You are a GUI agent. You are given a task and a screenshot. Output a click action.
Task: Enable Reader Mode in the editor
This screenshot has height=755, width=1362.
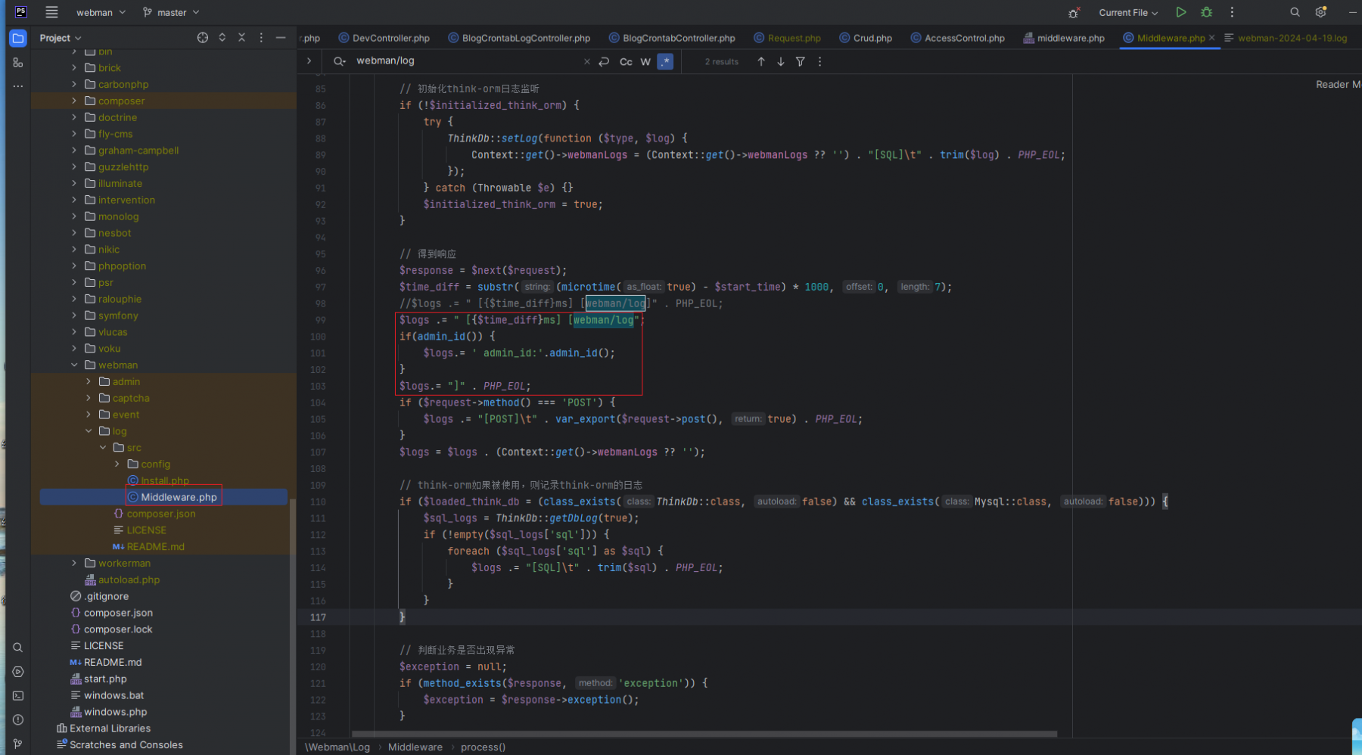[x=1338, y=84]
